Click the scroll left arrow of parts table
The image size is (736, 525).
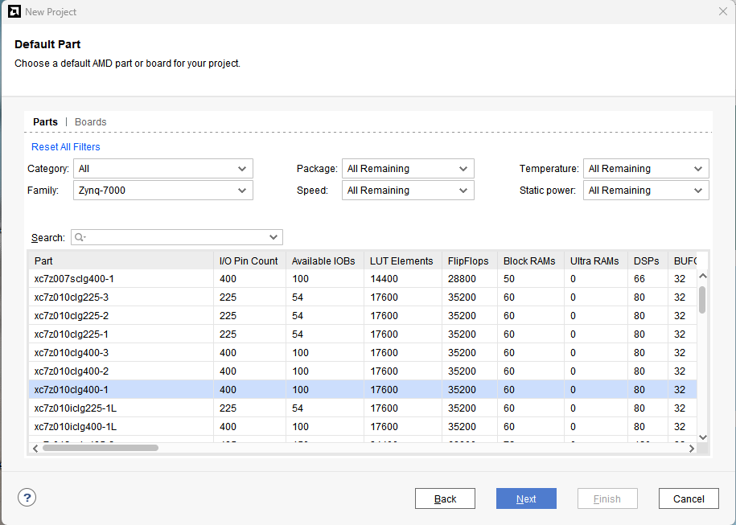click(35, 449)
